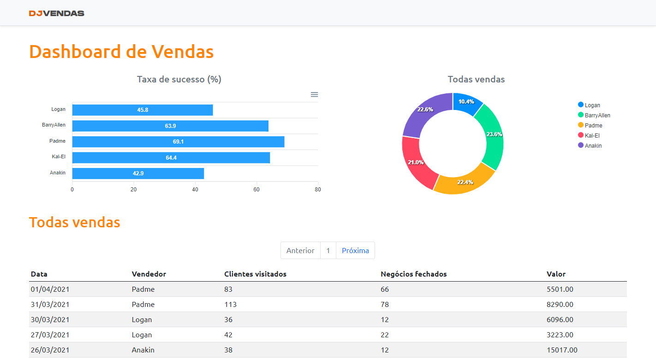The image size is (656, 358).
Task: Click the green BarryAllen legend dot
Action: coord(580,115)
